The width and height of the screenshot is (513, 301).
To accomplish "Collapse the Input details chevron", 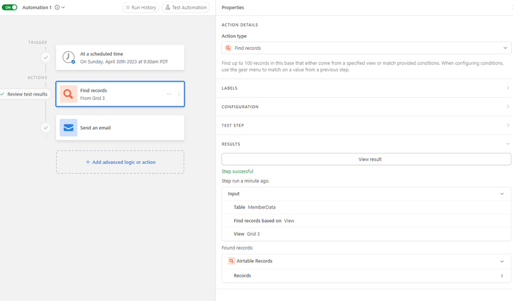I will coord(502,194).
